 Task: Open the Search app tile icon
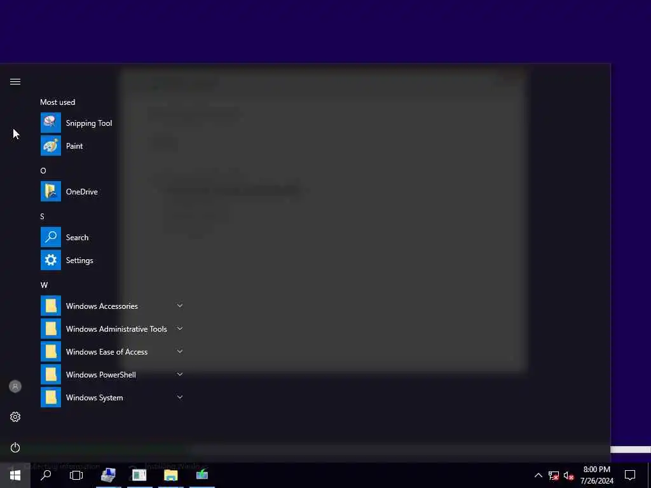[51, 237]
